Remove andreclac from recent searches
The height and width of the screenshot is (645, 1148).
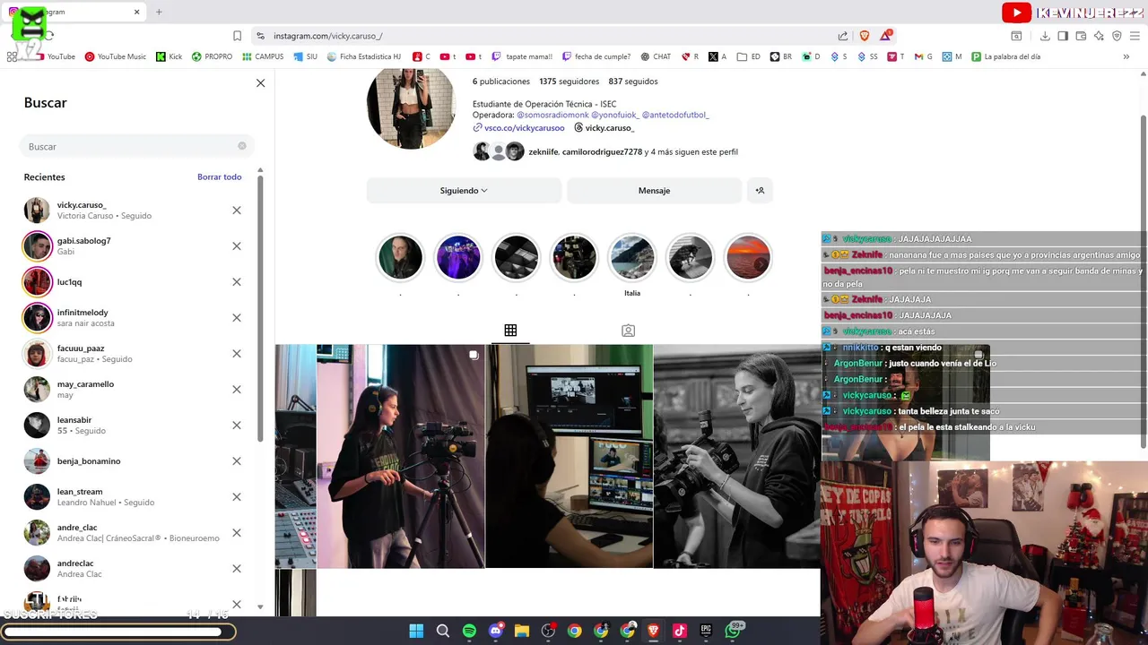tap(237, 569)
